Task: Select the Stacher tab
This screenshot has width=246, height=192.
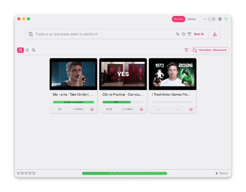Action: [178, 19]
